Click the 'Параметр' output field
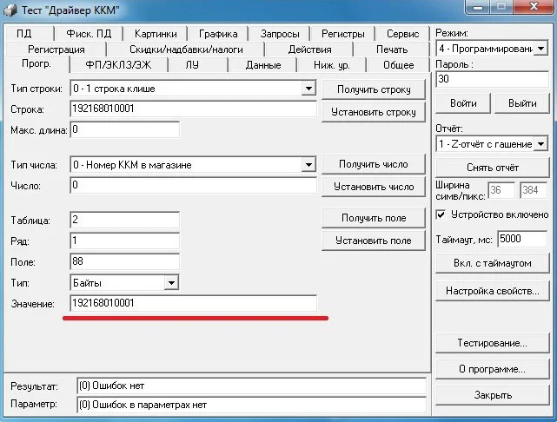The image size is (557, 422). coord(251,405)
